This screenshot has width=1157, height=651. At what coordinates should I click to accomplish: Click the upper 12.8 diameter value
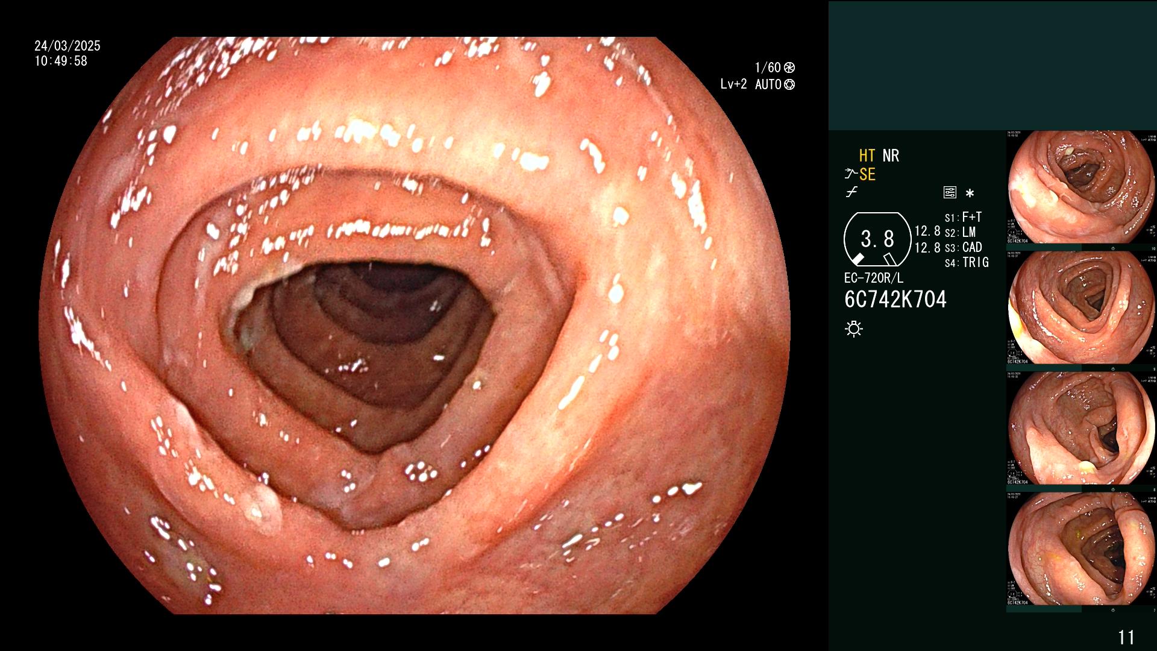click(x=927, y=231)
